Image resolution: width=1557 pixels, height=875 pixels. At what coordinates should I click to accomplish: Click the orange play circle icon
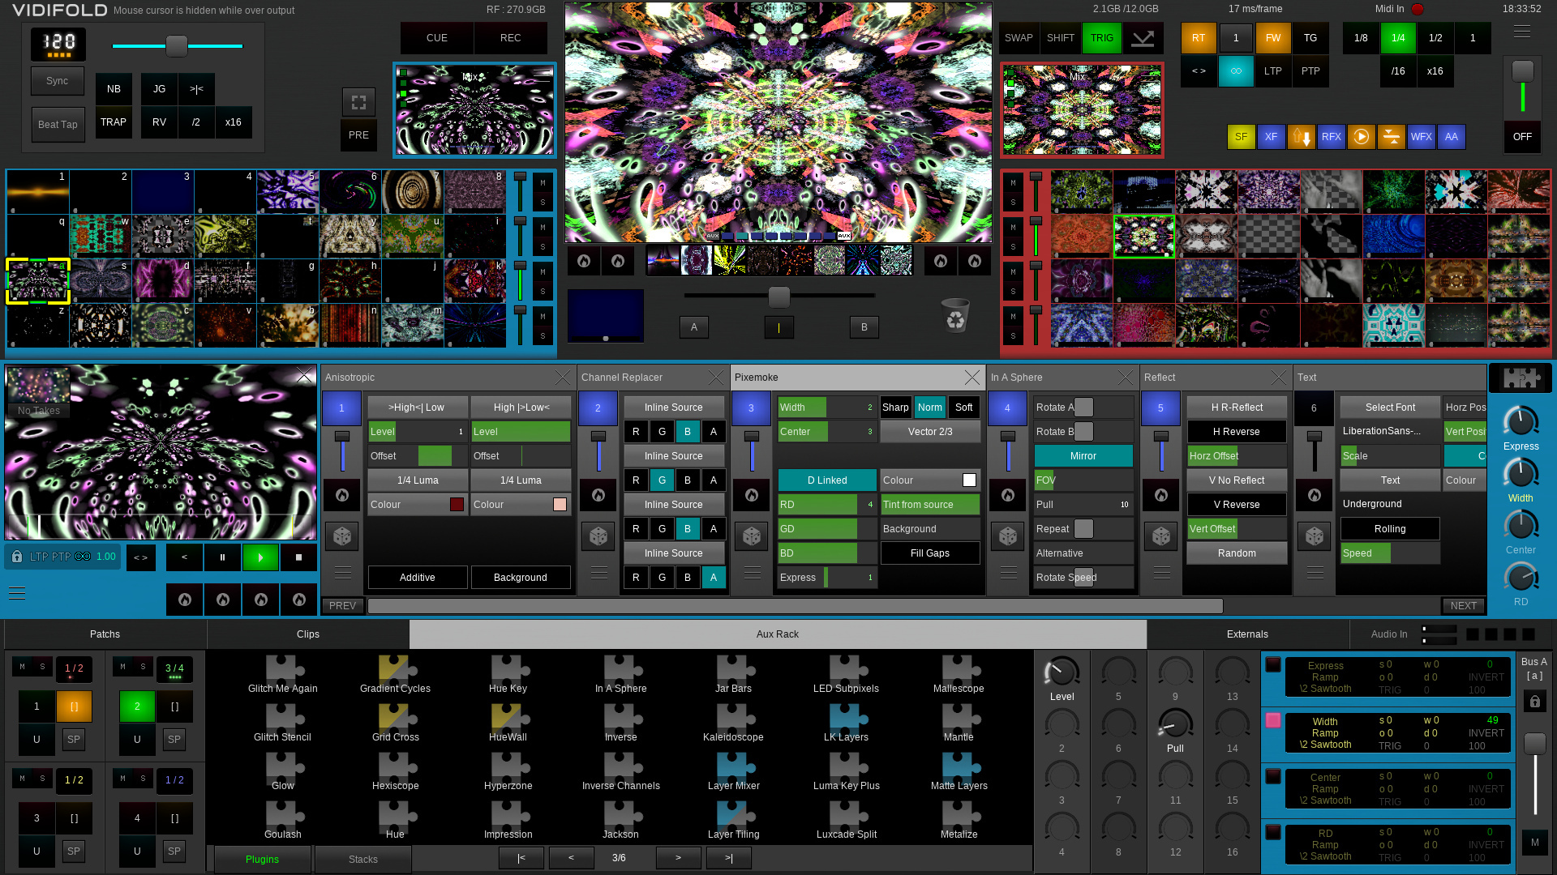1361,137
